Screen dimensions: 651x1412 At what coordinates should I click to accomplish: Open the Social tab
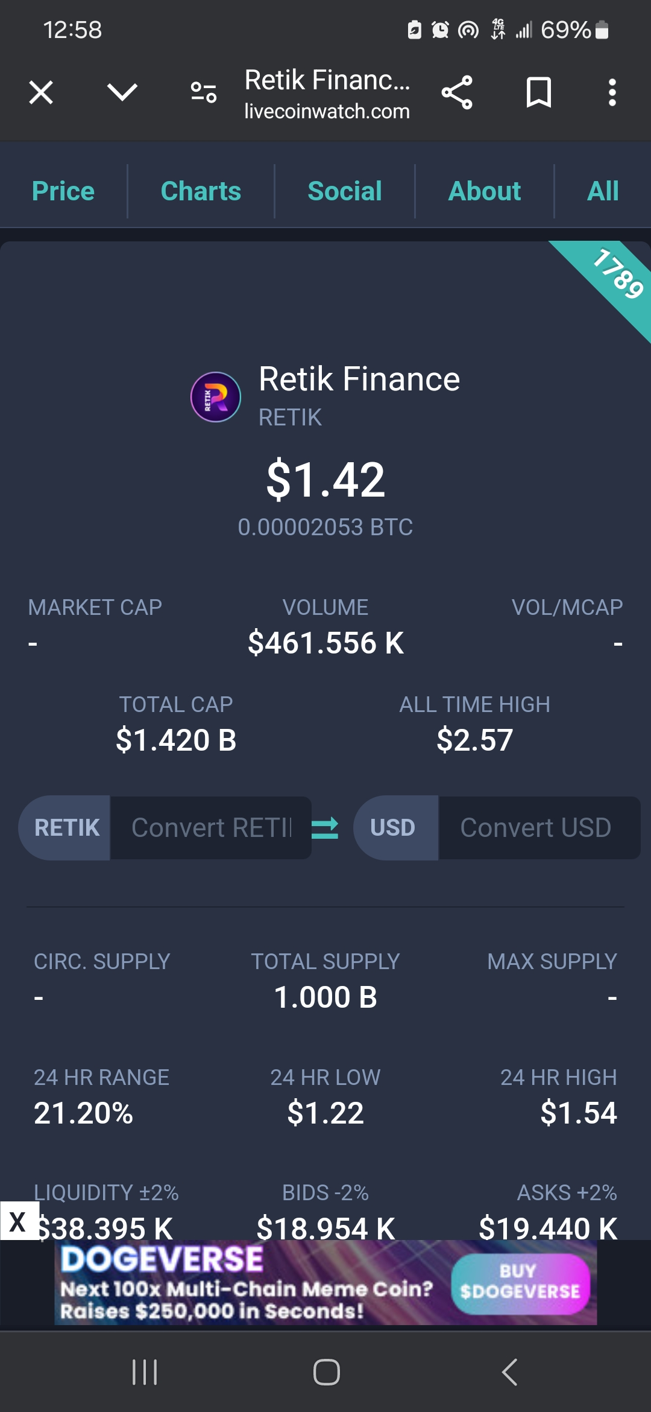coord(345,191)
